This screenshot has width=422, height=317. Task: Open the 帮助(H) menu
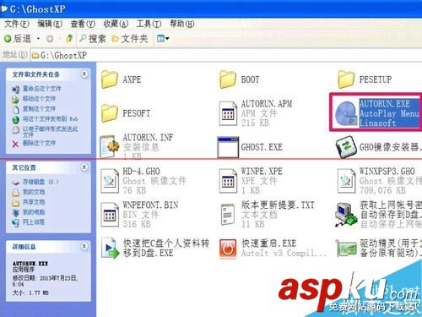click(182, 24)
